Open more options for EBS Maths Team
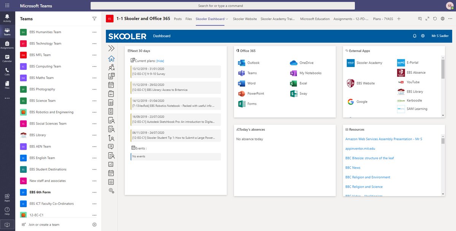456x231 pixels. coord(94,78)
